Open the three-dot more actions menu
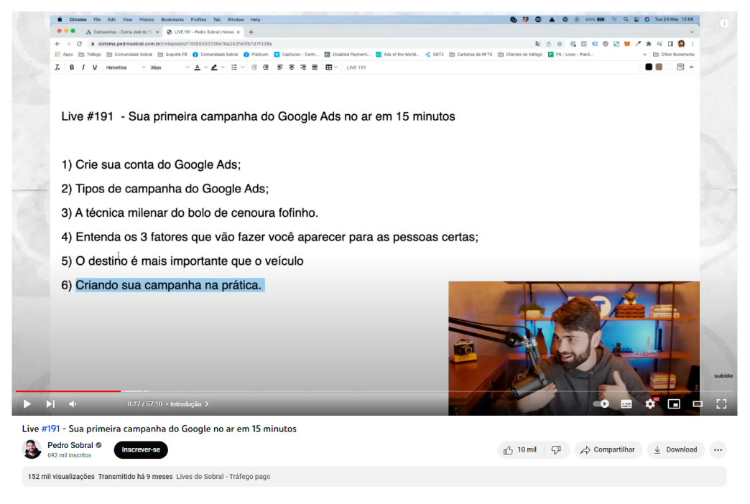 click(x=718, y=449)
